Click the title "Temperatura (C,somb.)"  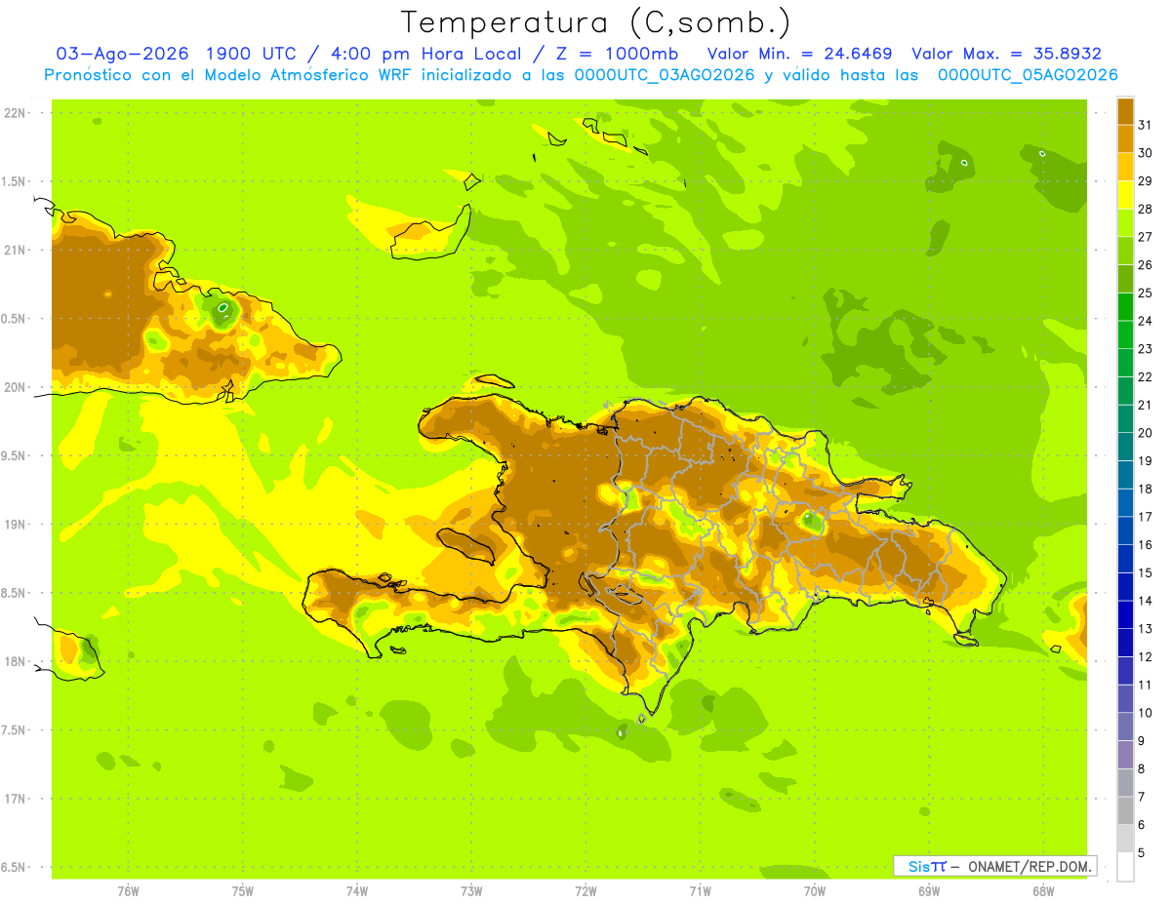coord(595,22)
